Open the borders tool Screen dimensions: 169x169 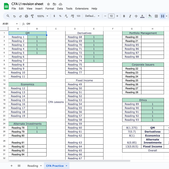click(156, 16)
